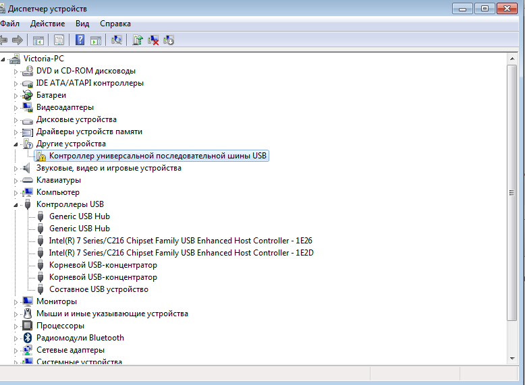
Task: Select Контроллер универсальной последовательной шины USB
Action: click(x=158, y=156)
